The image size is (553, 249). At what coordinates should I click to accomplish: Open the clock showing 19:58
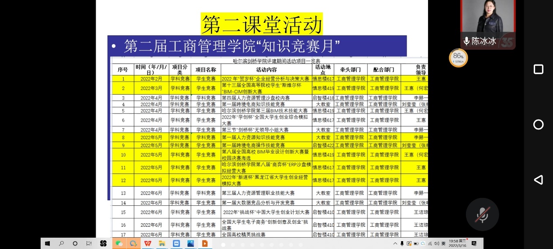click(x=457, y=243)
